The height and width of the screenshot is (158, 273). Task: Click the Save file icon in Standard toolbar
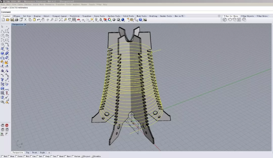[x=13, y=20]
